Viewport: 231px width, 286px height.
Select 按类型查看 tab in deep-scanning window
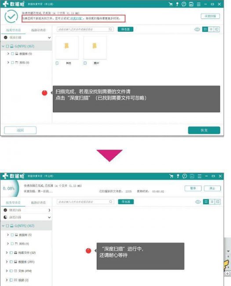coord(13,202)
